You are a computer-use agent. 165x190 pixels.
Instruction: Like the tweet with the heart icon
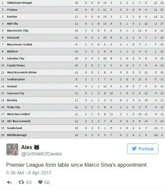40,182
